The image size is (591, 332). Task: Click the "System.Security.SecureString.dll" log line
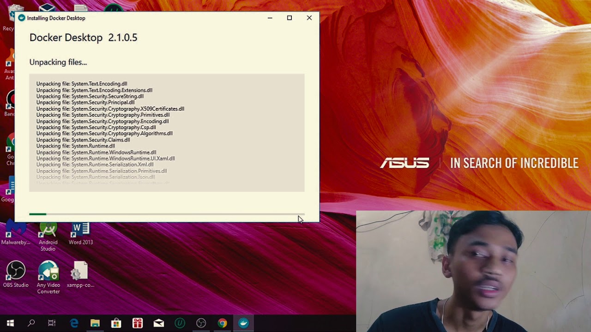pos(90,96)
